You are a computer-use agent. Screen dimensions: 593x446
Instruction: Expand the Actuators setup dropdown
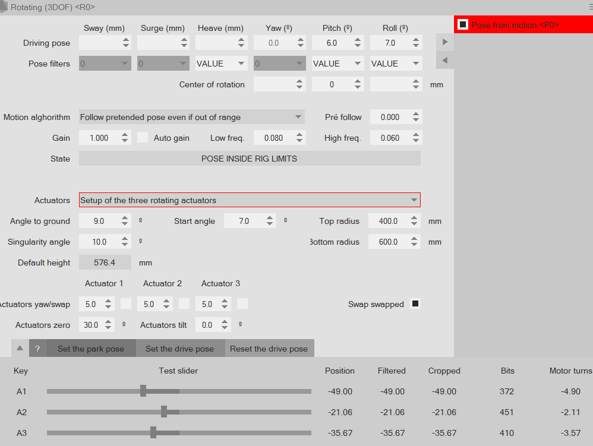tap(250, 200)
